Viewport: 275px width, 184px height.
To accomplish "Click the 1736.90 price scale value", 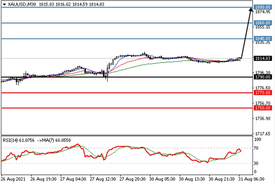I will pos(263,119).
